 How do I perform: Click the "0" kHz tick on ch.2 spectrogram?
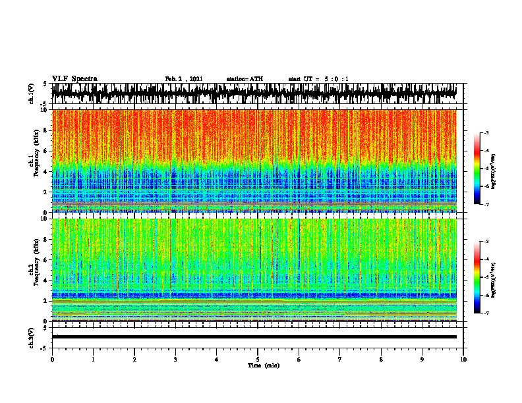tap(46, 321)
